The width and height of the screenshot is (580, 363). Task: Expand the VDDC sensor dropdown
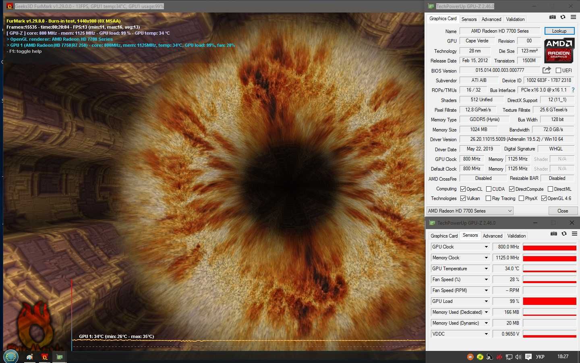point(486,334)
